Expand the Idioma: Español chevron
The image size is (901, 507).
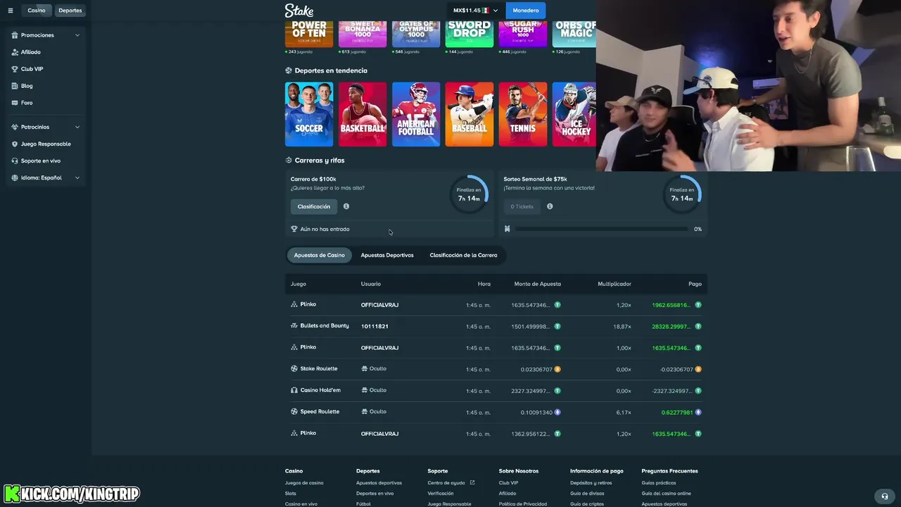[x=77, y=177]
